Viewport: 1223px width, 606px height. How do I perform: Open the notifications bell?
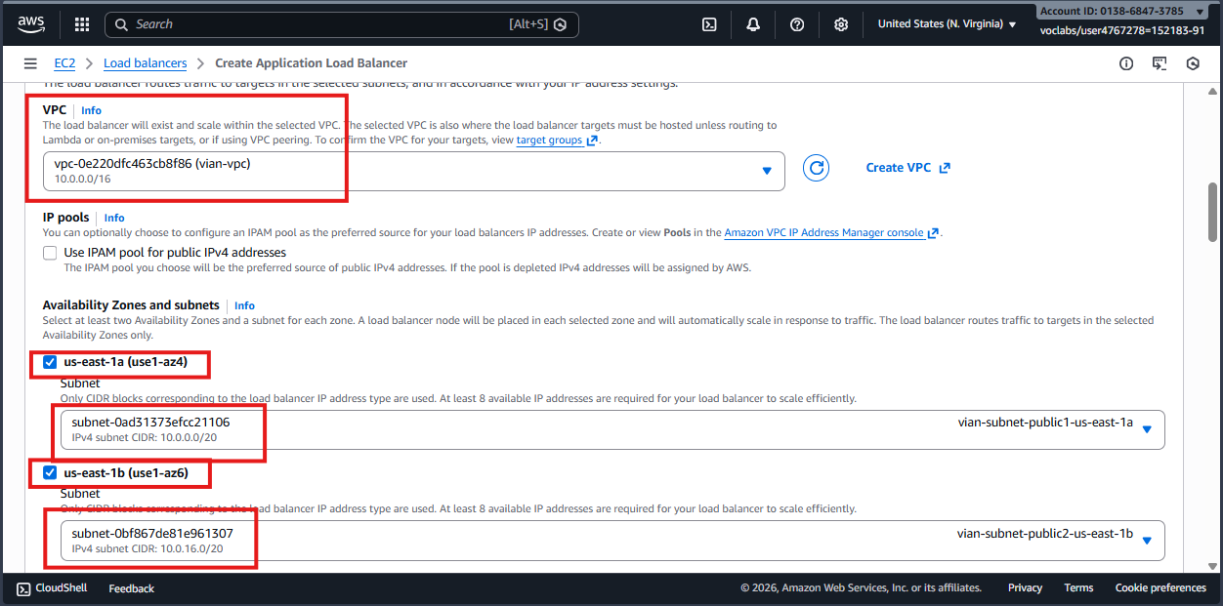(753, 24)
